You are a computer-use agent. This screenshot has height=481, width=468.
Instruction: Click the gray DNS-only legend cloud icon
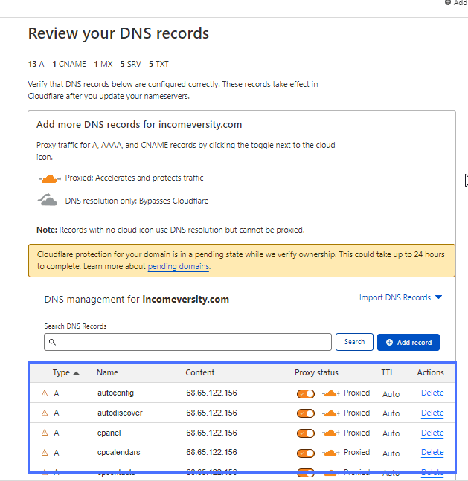pyautogui.click(x=48, y=200)
